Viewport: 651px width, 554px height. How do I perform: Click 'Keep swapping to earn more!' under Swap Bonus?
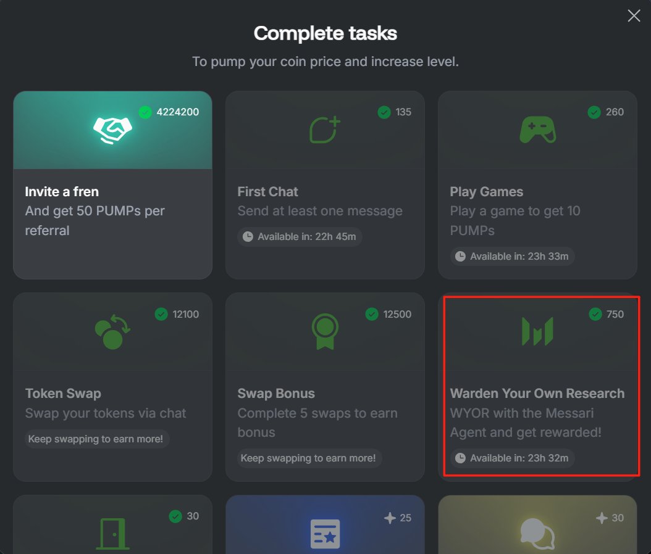(x=308, y=458)
